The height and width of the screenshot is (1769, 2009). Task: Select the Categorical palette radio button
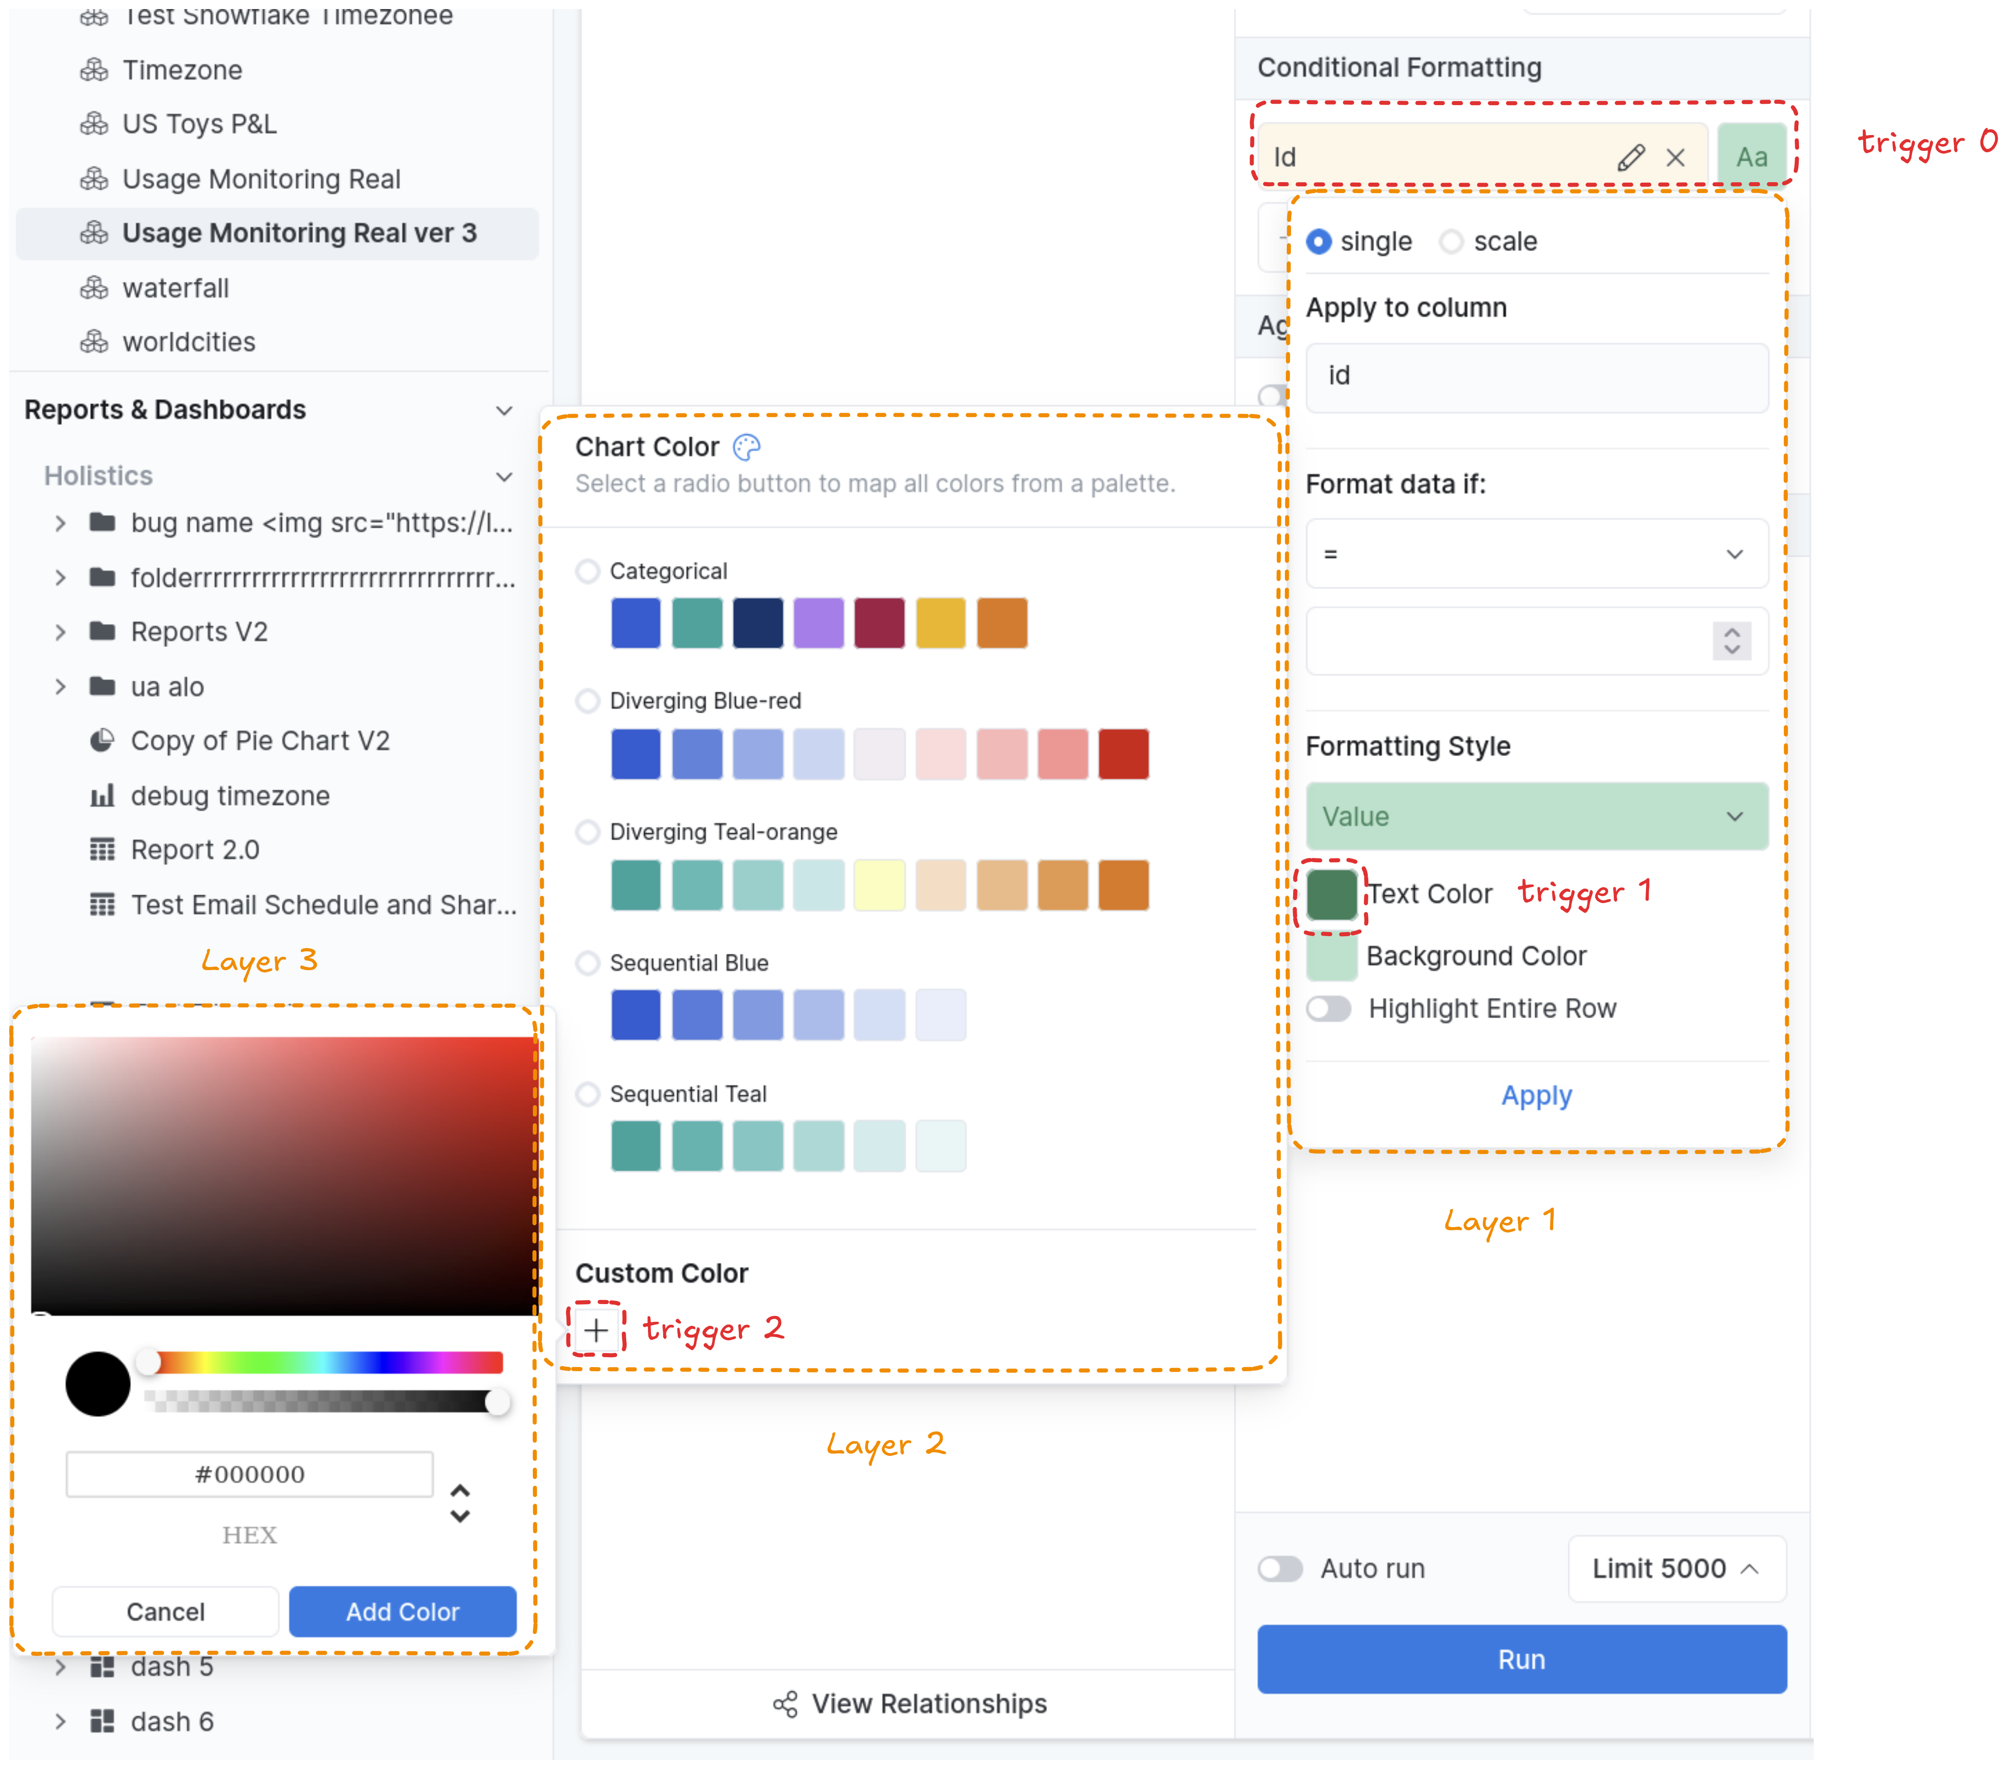[587, 570]
